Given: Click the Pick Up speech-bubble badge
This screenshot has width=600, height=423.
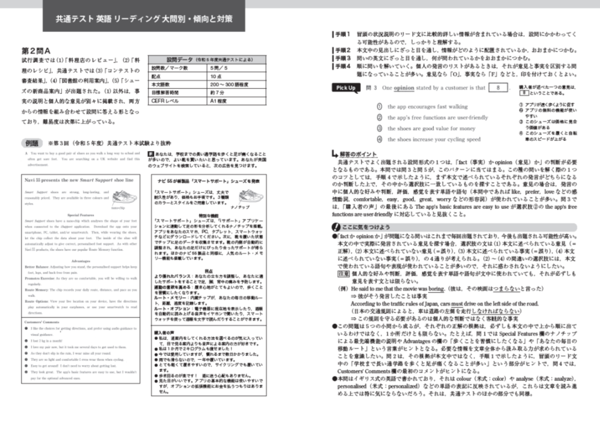Looking at the screenshot, I should [x=346, y=88].
